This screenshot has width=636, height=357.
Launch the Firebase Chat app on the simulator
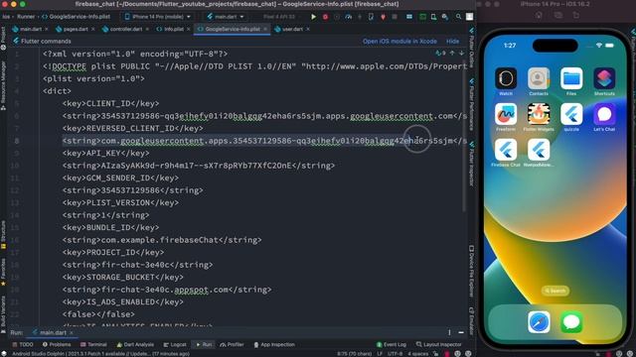(x=506, y=150)
